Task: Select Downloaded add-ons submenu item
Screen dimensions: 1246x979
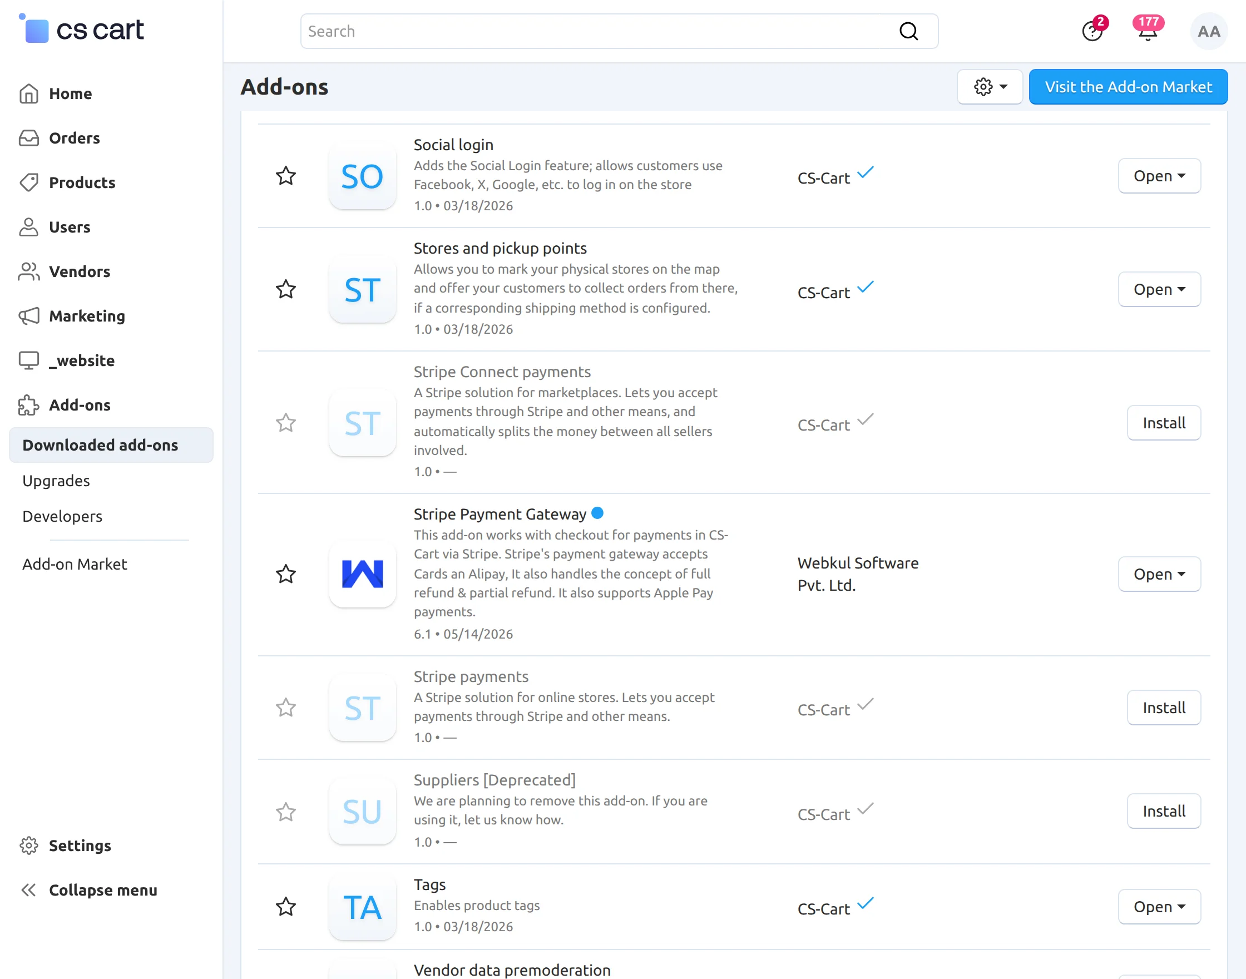Action: 111,445
